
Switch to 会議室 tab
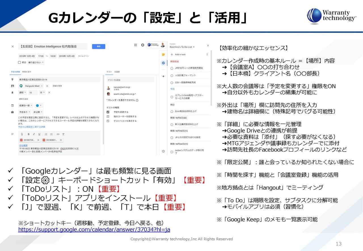pos(117,72)
